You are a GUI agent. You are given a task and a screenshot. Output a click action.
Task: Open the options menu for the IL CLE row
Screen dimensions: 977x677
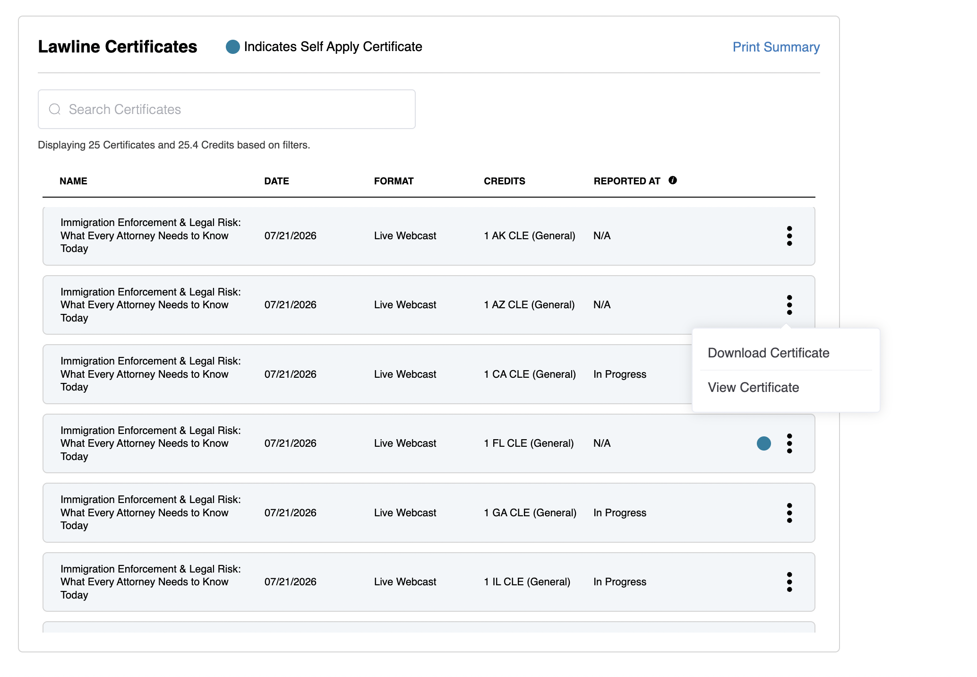pyautogui.click(x=789, y=582)
